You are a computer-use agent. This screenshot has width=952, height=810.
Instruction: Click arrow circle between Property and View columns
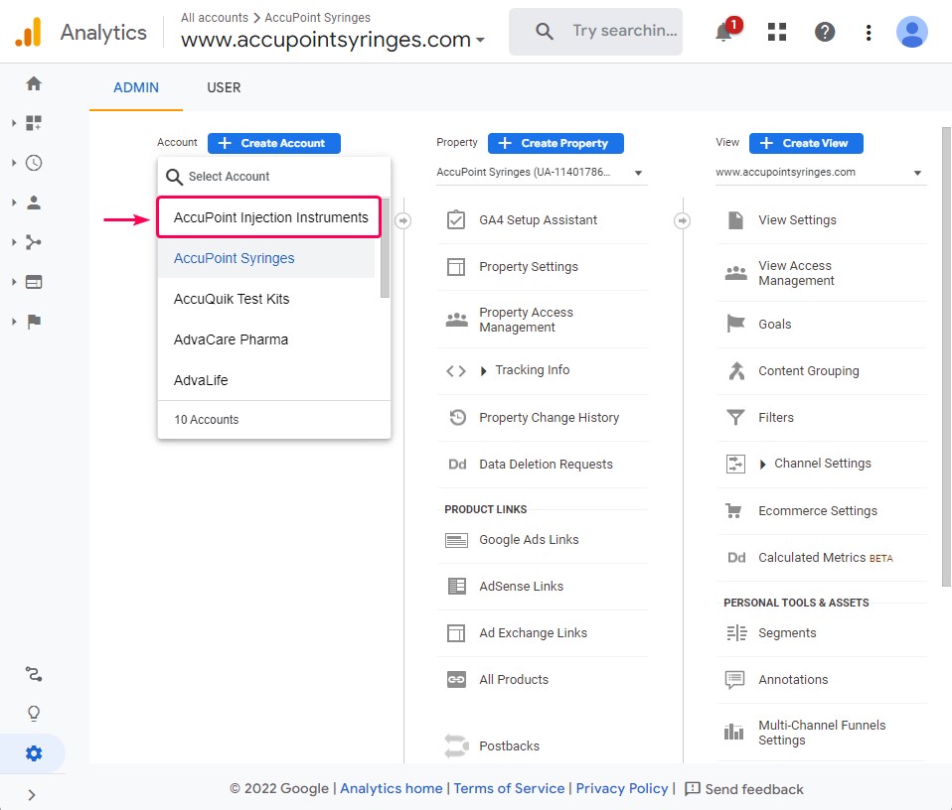tap(683, 220)
